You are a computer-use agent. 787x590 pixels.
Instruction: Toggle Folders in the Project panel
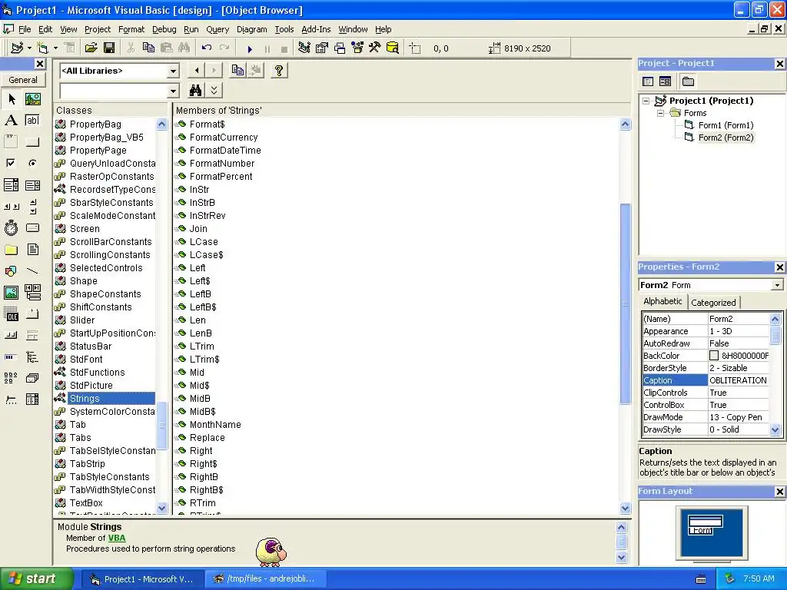[x=688, y=81]
